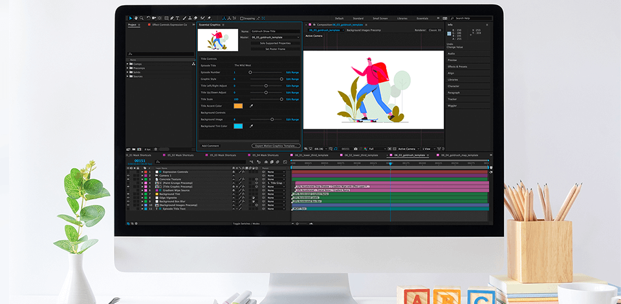Switch to the Essentials workspace
Screen dimensions: 621x304
click(422, 19)
